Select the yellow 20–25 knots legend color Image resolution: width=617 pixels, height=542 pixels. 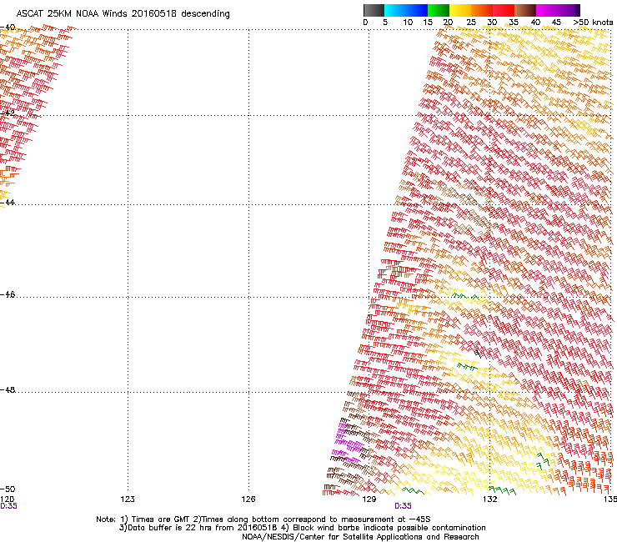coord(460,10)
